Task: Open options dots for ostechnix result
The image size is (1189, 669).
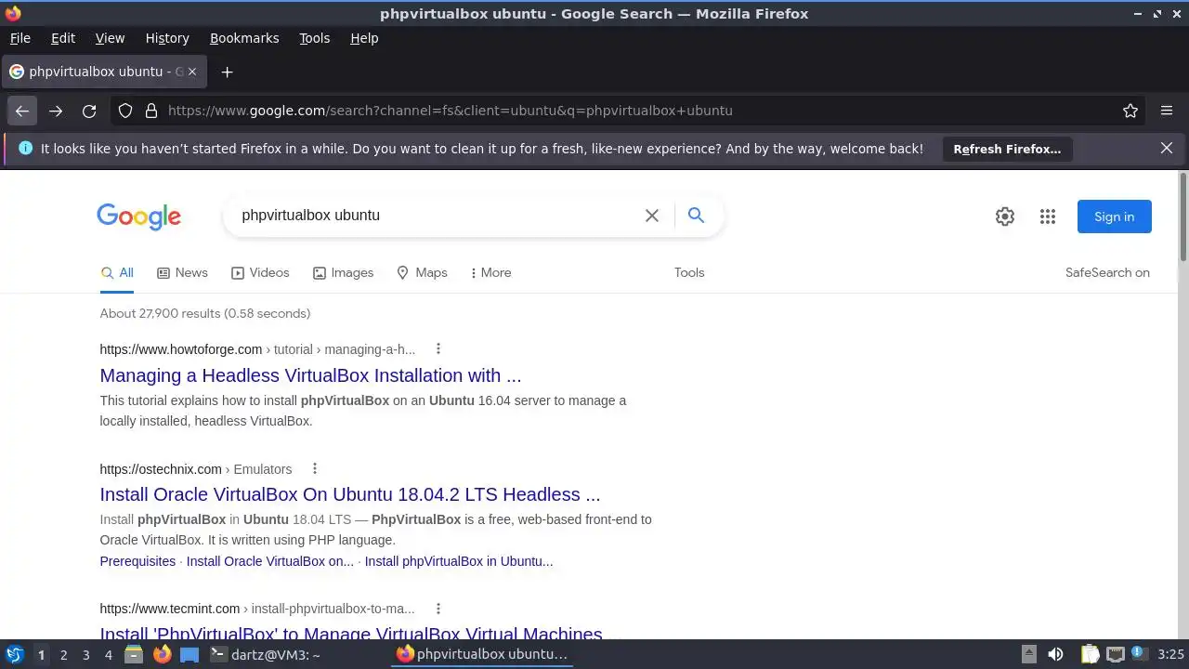Action: click(315, 469)
